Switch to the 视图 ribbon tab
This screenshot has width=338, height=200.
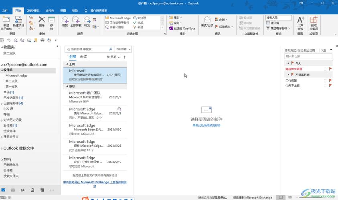[63, 10]
